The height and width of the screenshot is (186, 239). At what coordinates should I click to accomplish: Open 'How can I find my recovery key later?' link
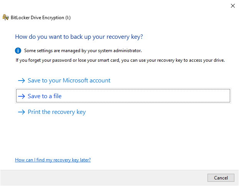click(53, 160)
